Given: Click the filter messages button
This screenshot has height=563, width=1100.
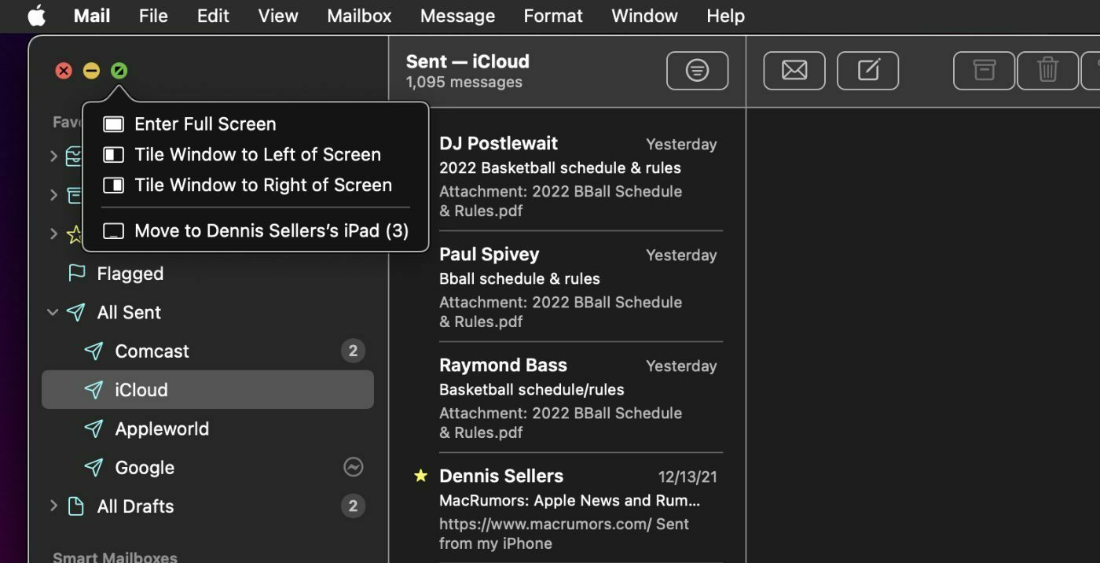Looking at the screenshot, I should [x=697, y=71].
